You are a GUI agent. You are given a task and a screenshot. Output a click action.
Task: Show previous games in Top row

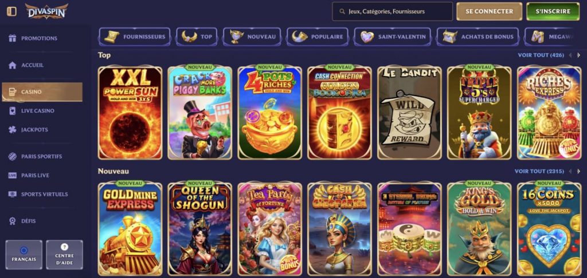click(570, 55)
